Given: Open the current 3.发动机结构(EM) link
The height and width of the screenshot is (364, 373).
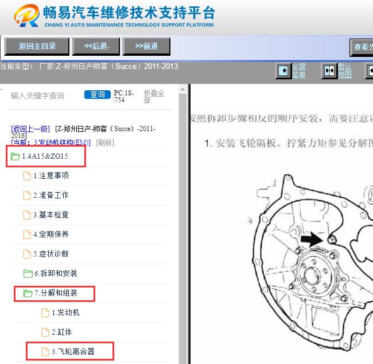Looking at the screenshot, I should (50, 143).
